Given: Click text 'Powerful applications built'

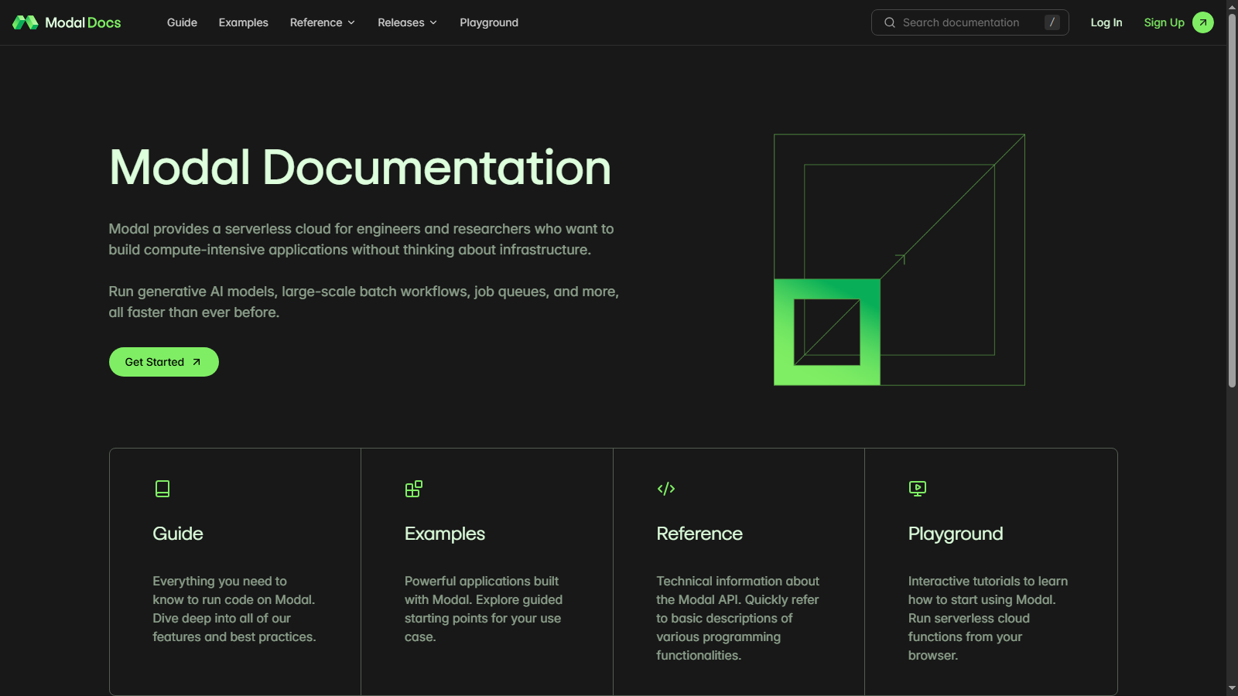Looking at the screenshot, I should pyautogui.click(x=481, y=581).
